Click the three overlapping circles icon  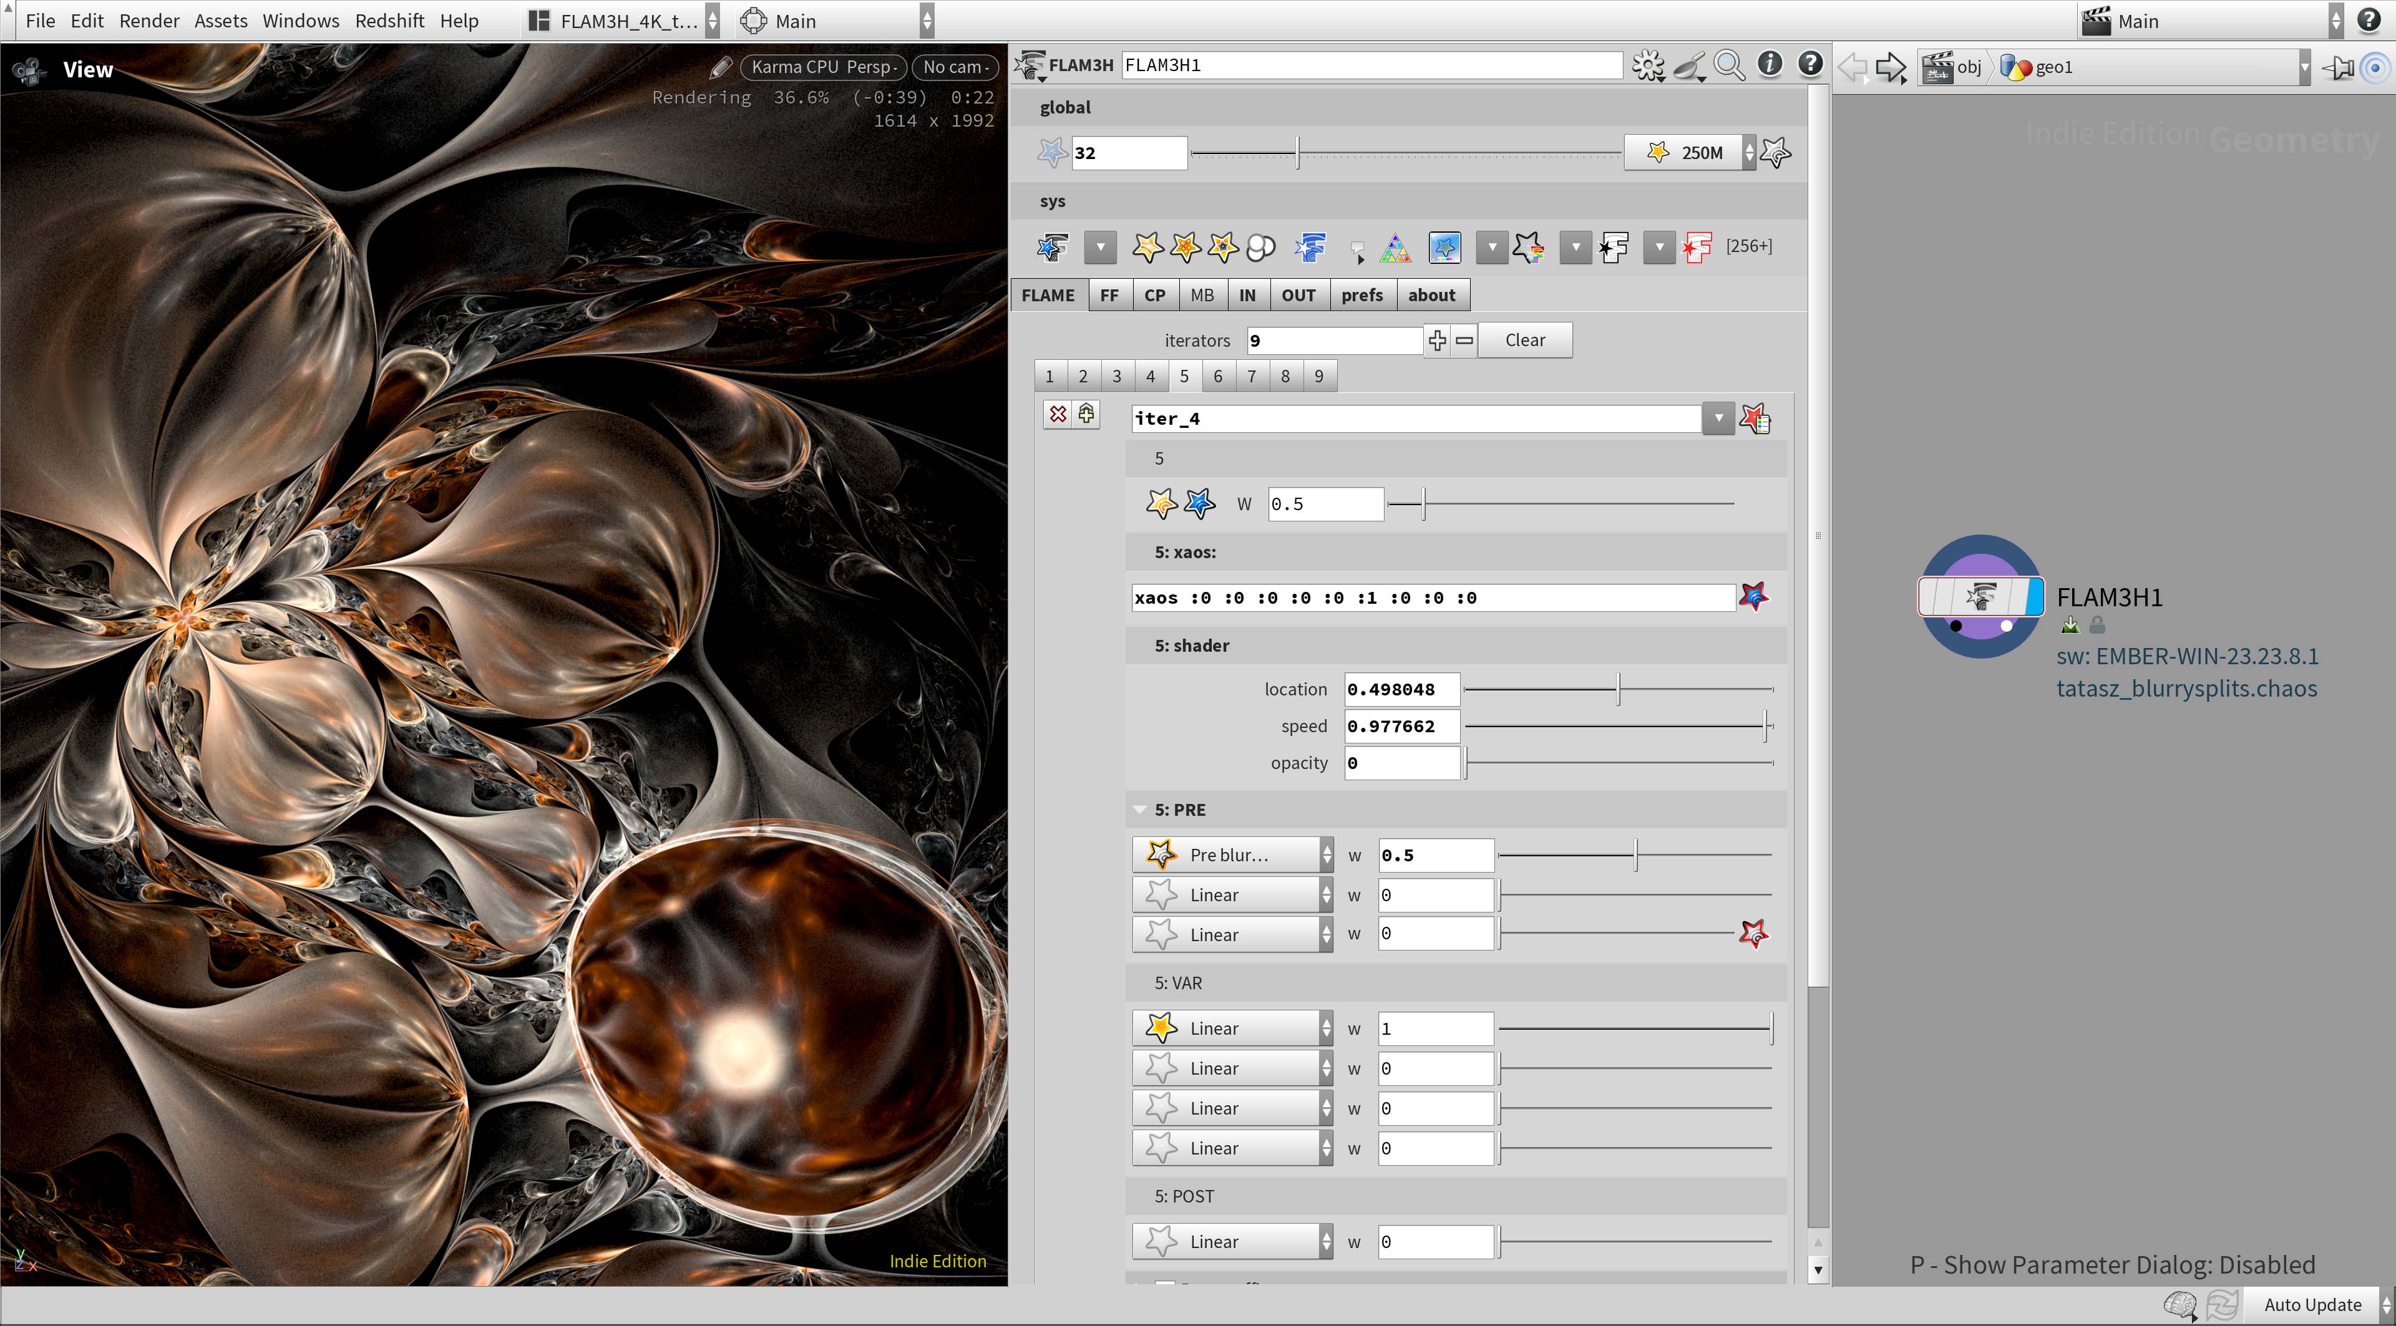1260,248
